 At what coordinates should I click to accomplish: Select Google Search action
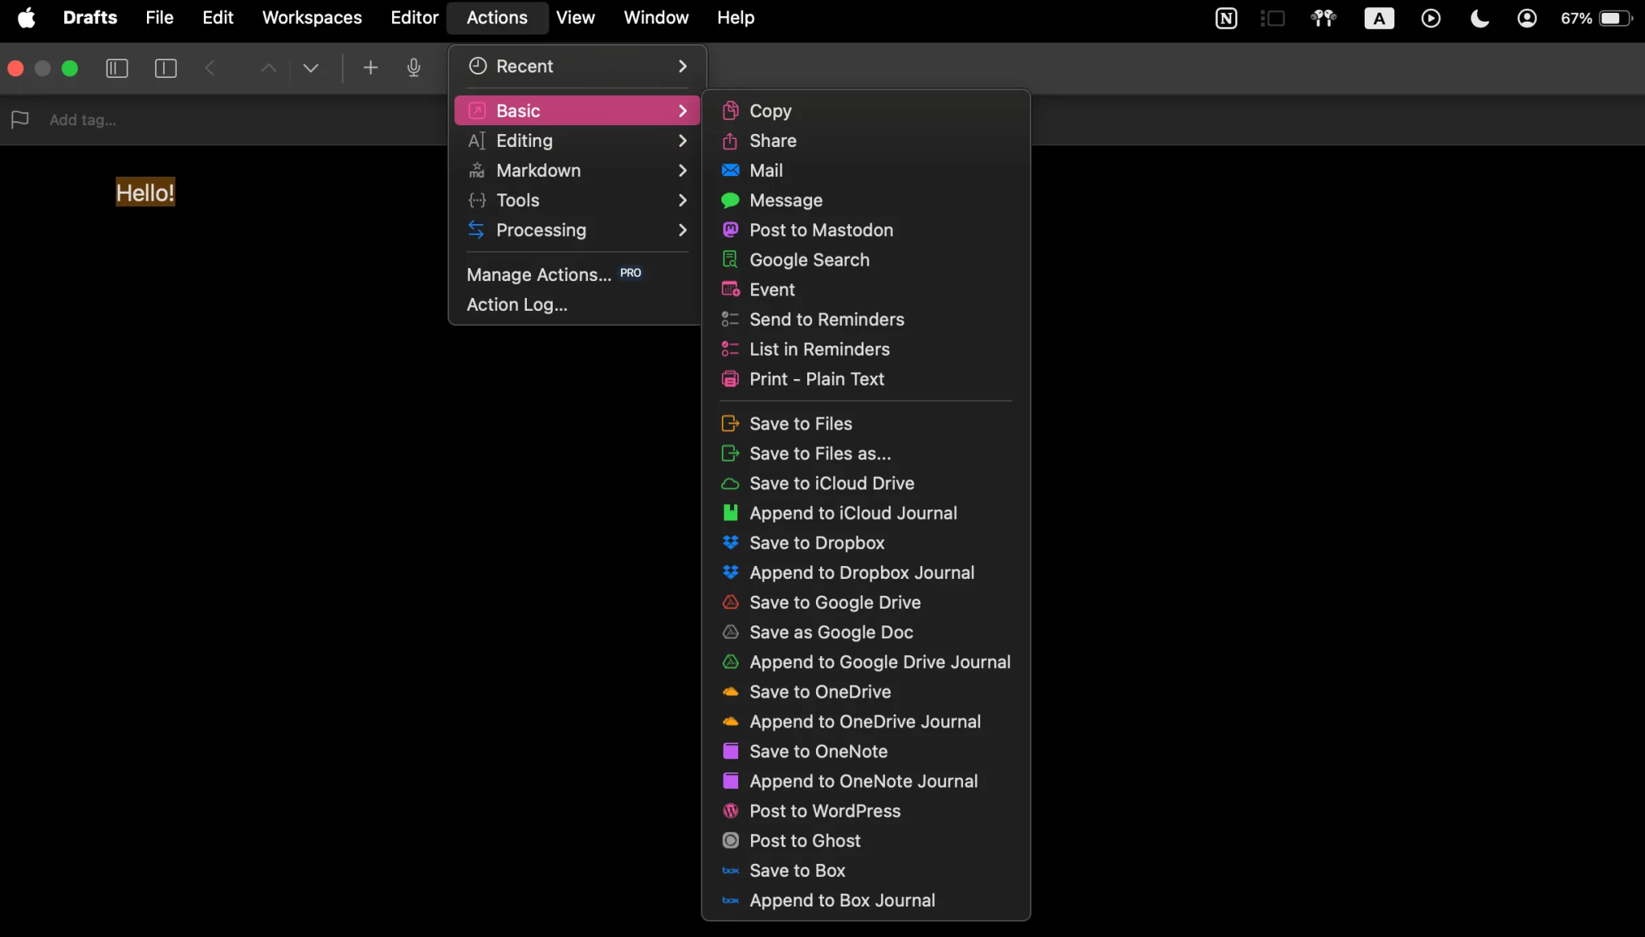click(809, 260)
